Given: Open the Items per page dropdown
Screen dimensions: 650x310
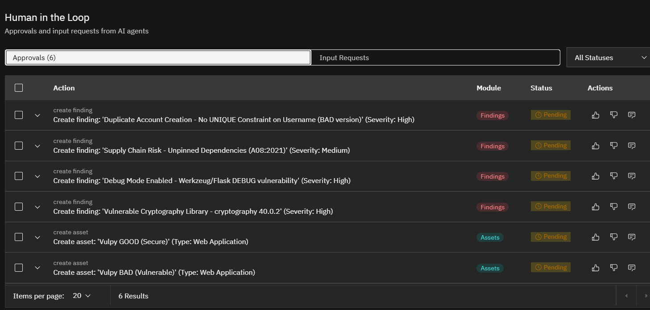Looking at the screenshot, I should point(82,296).
